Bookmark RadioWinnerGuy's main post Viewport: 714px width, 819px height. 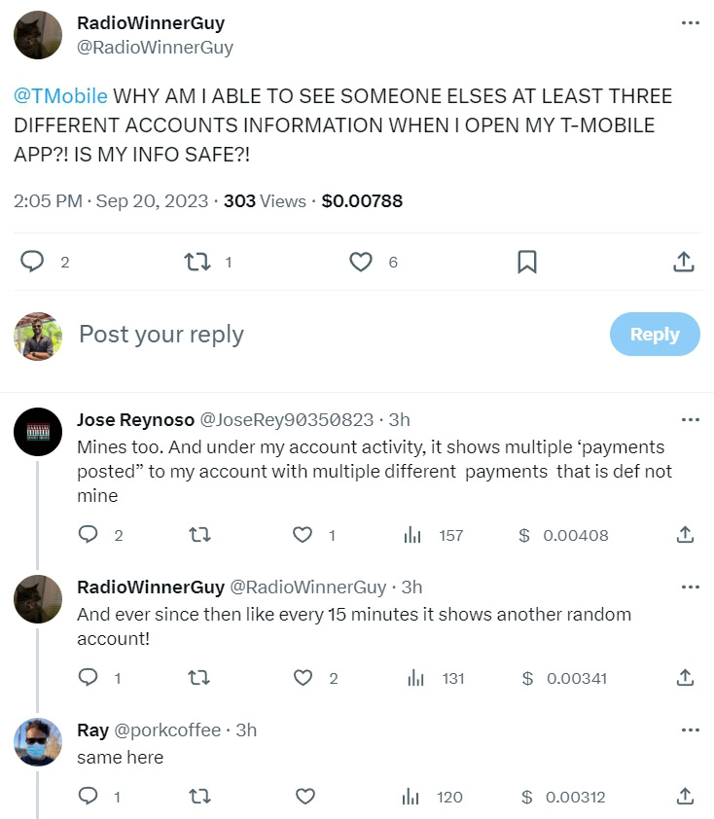coord(526,262)
